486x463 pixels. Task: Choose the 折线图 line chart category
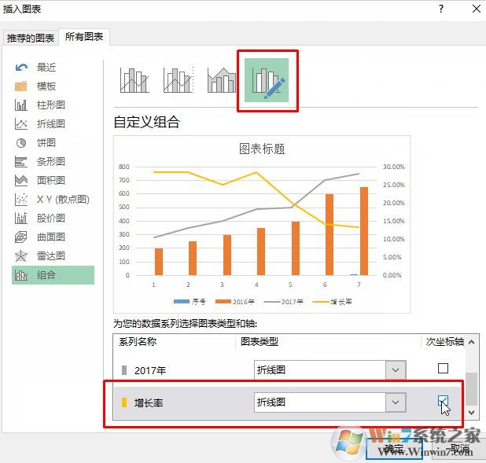[x=50, y=123]
